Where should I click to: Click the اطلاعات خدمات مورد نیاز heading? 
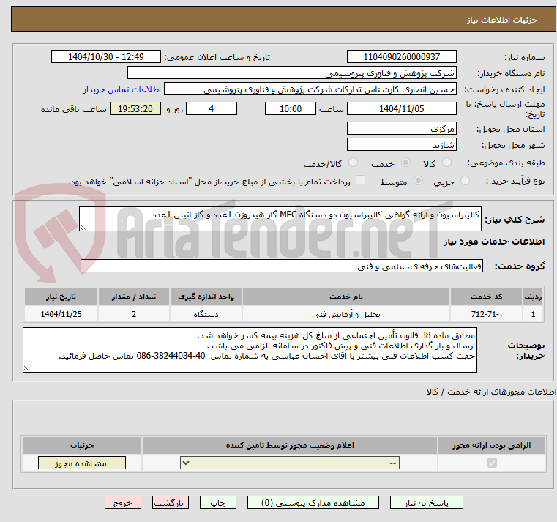click(x=494, y=242)
